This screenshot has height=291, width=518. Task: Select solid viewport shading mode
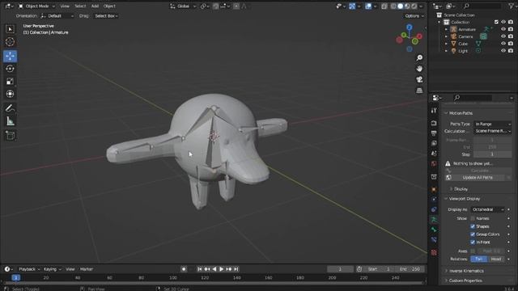click(x=401, y=6)
